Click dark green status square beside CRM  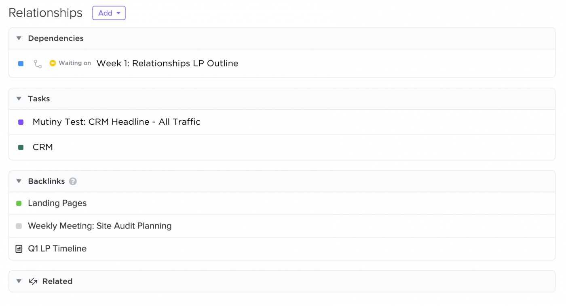(21, 147)
